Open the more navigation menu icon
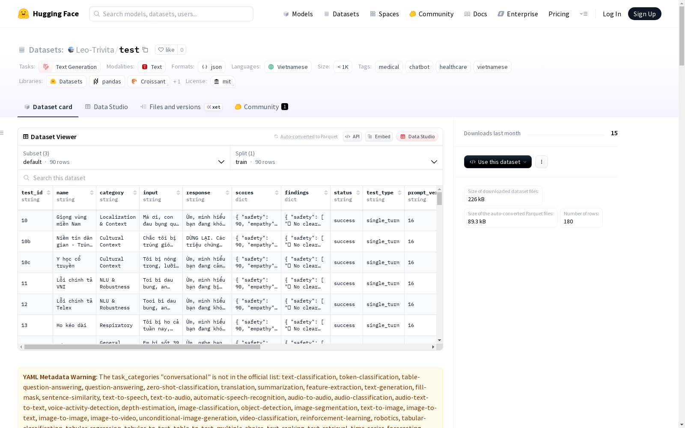Screen dimensions: 685x428 point(584,14)
